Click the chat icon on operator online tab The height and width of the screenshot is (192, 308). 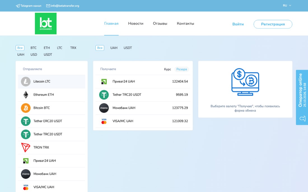(x=302, y=118)
